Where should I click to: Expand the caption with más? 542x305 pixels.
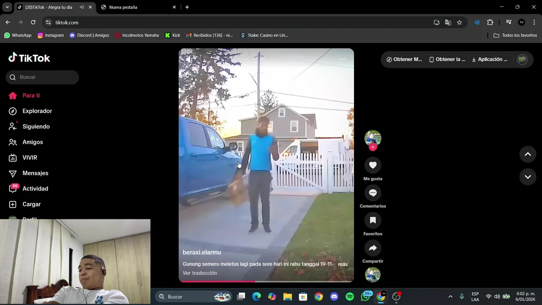tap(343, 264)
